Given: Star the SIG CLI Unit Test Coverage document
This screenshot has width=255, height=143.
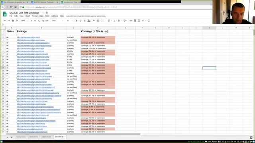Looking at the screenshot, I should tap(43, 13).
